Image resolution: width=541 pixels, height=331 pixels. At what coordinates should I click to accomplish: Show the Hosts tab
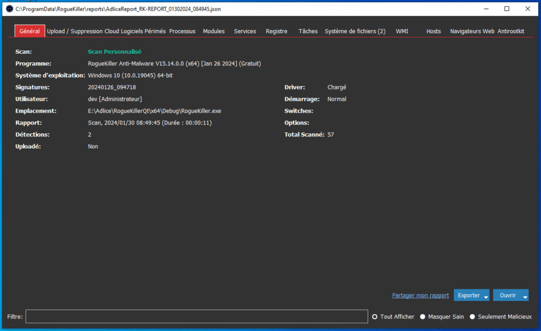(433, 31)
